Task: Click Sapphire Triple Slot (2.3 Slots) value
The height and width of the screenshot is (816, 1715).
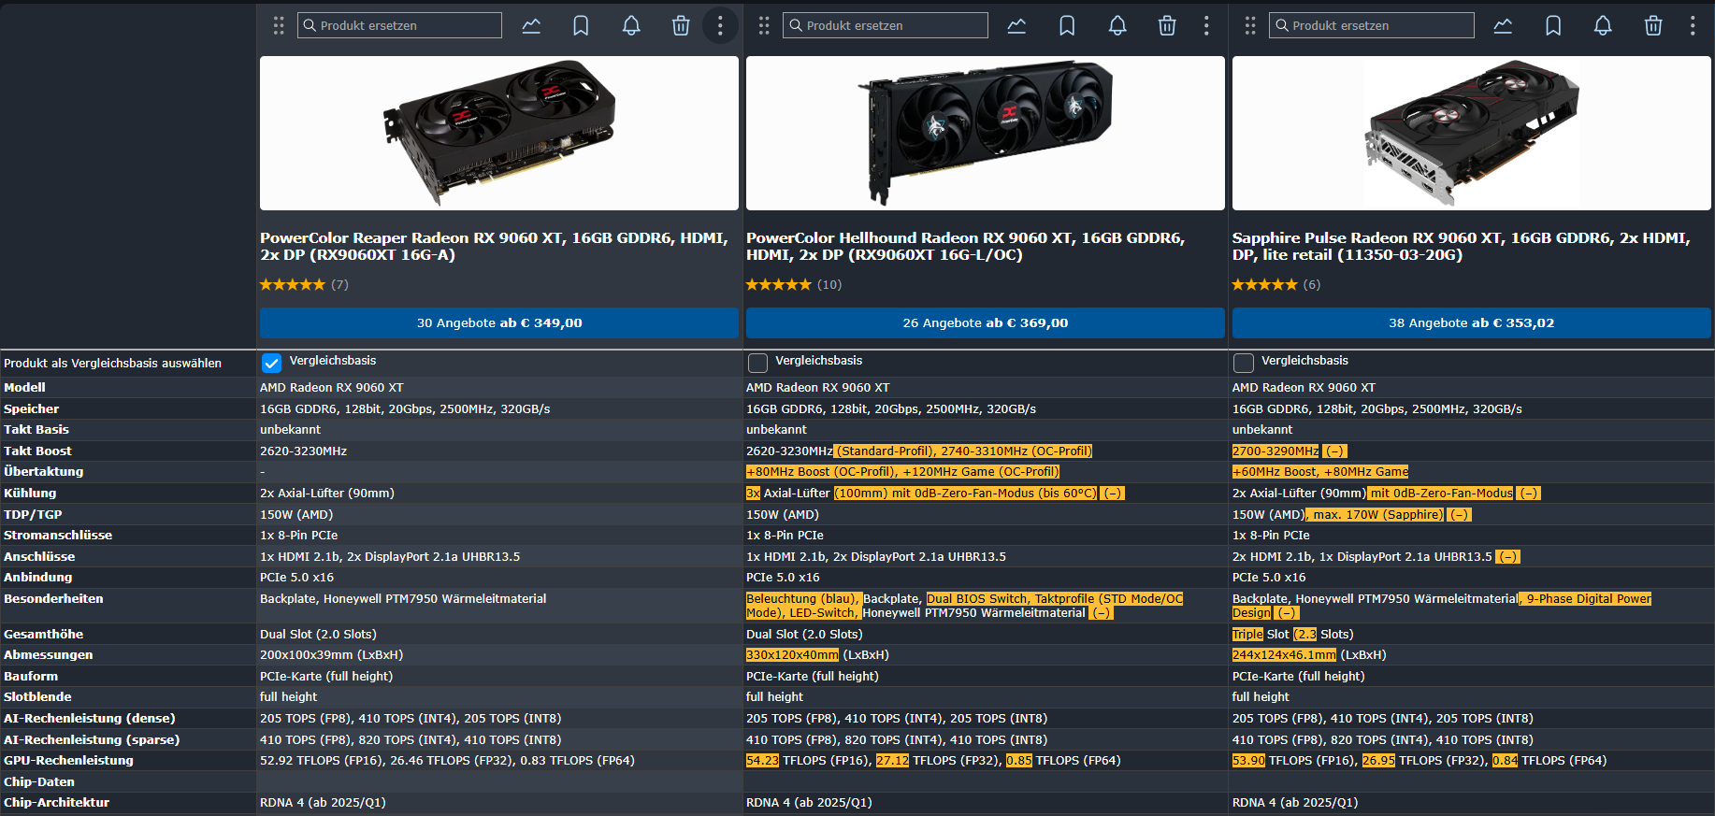Action: pos(1292,635)
